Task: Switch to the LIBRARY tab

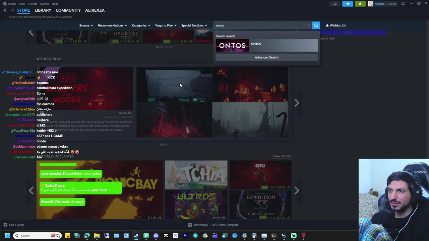Action: point(43,10)
